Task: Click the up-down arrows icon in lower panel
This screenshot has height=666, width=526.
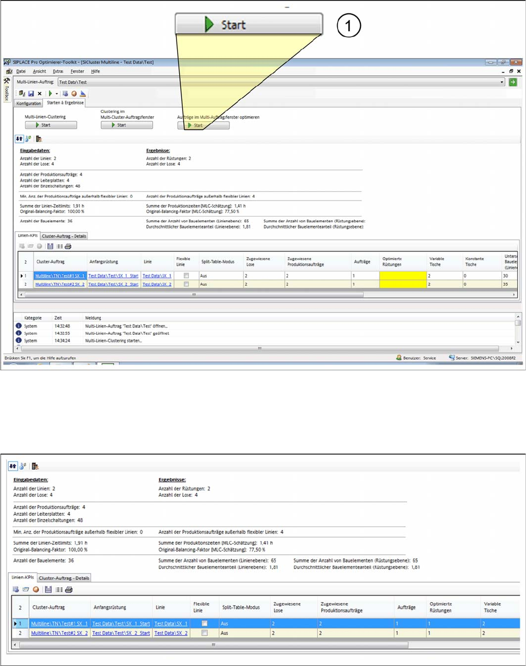Action: click(x=13, y=466)
